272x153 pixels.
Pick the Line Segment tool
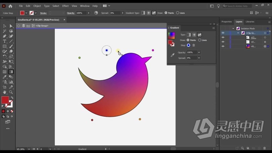(x=11, y=41)
